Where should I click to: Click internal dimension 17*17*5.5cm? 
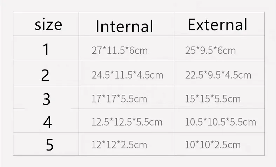point(119,99)
